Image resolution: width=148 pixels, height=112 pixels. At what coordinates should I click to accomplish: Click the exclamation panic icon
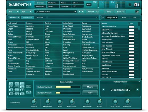click(x=130, y=5)
